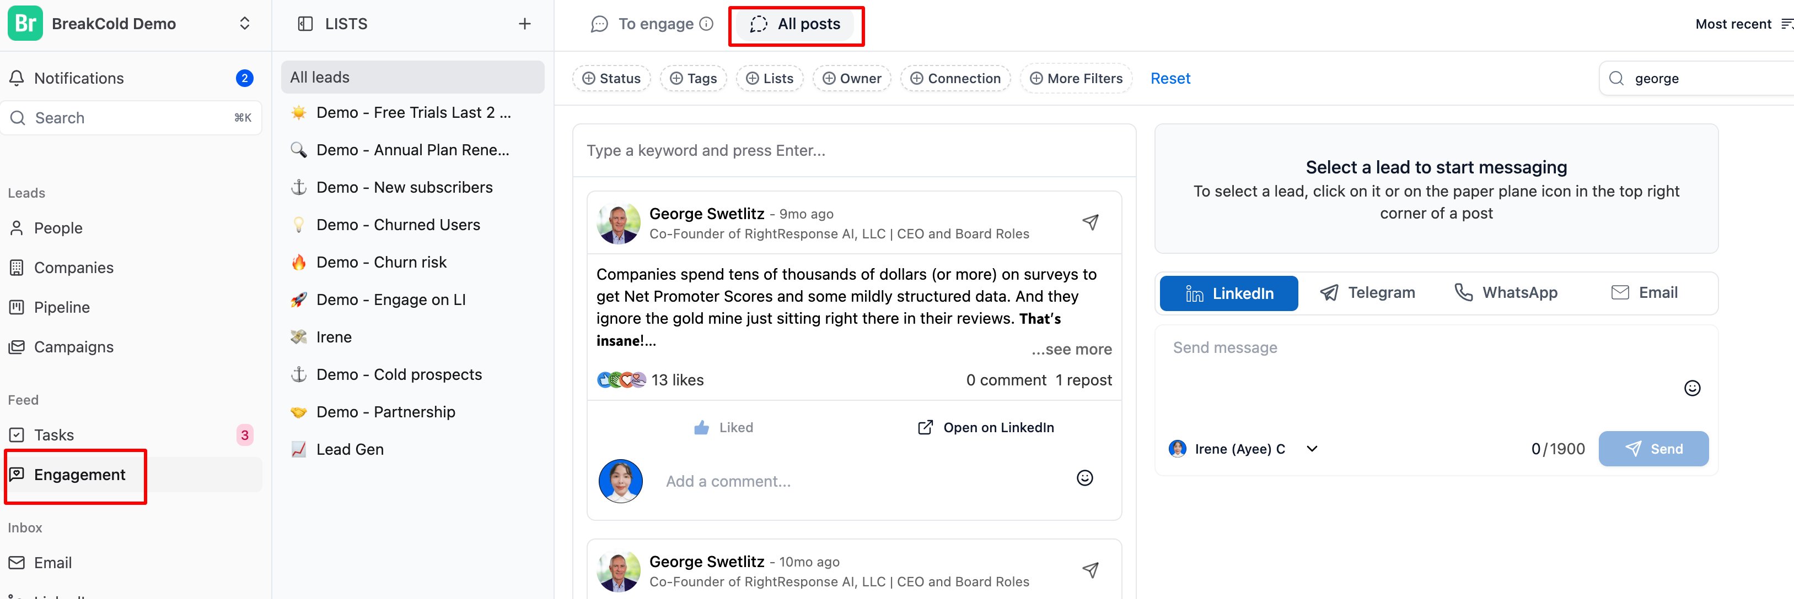The height and width of the screenshot is (599, 1794).
Task: Switch to the All posts tab
Action: (x=796, y=24)
